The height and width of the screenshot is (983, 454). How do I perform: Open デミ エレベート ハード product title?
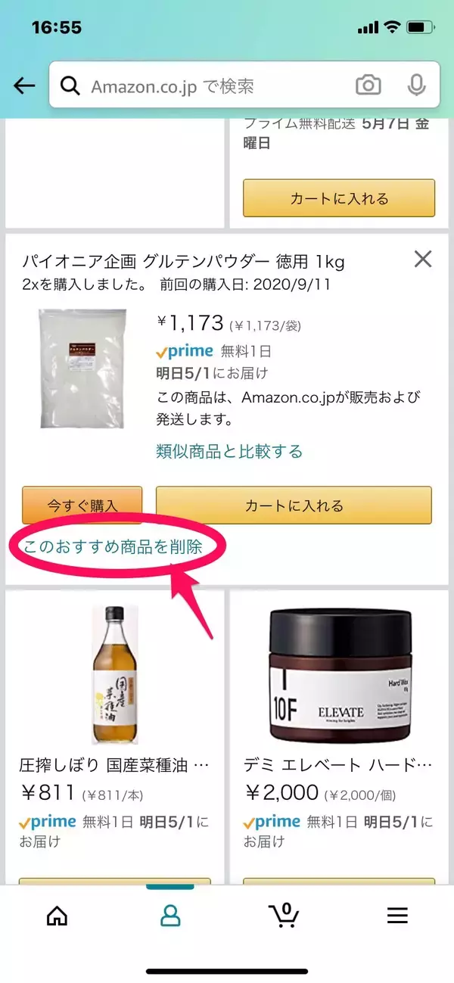coord(339,765)
